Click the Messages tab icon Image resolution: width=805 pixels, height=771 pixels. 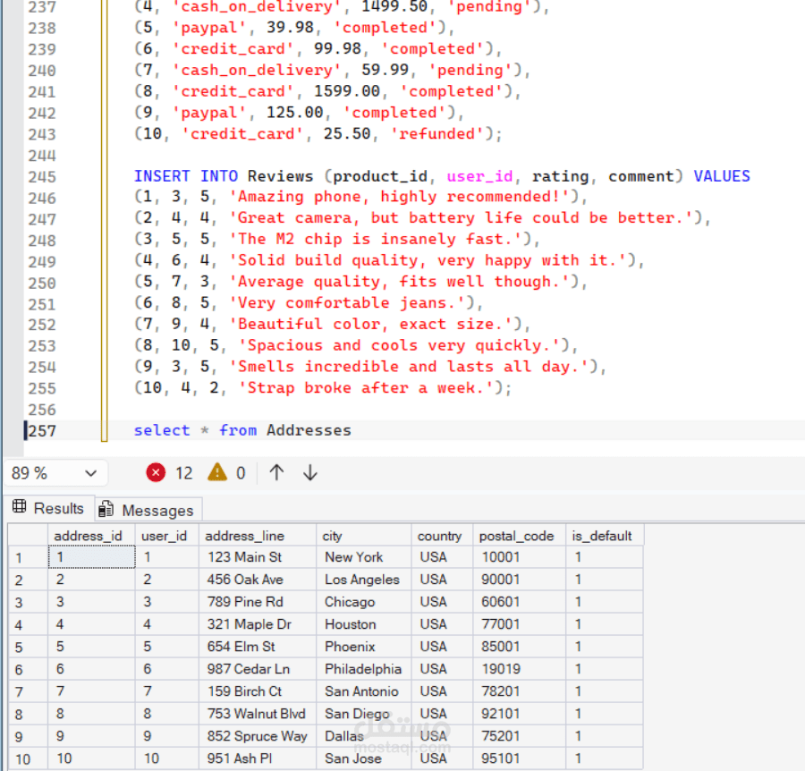(x=106, y=509)
